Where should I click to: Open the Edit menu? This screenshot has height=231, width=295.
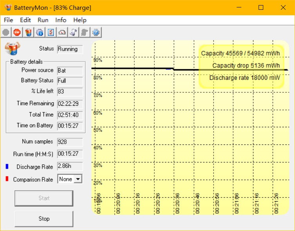point(25,20)
